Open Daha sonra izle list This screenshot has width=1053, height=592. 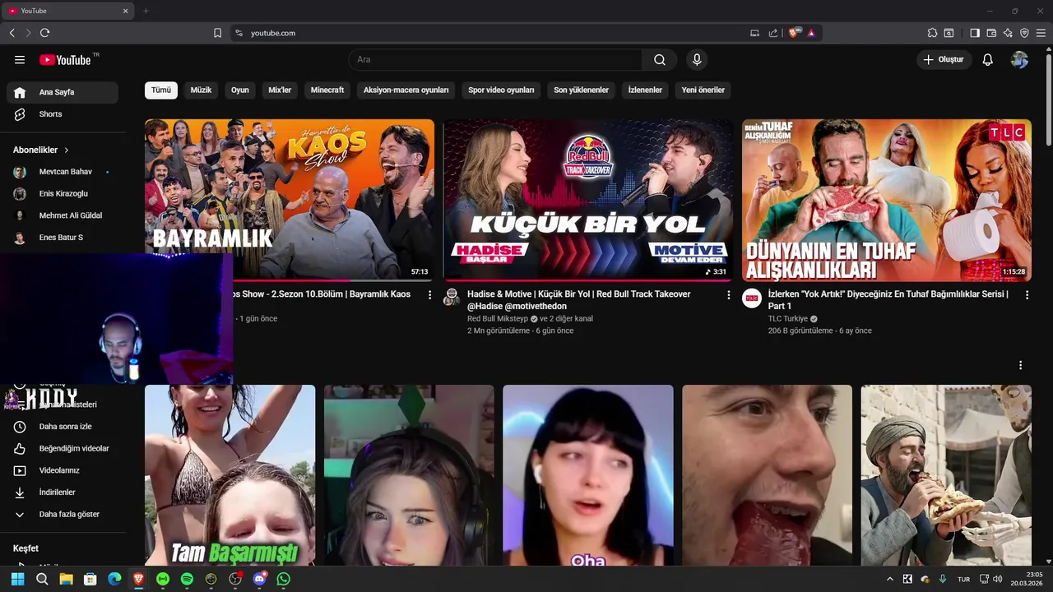point(63,427)
